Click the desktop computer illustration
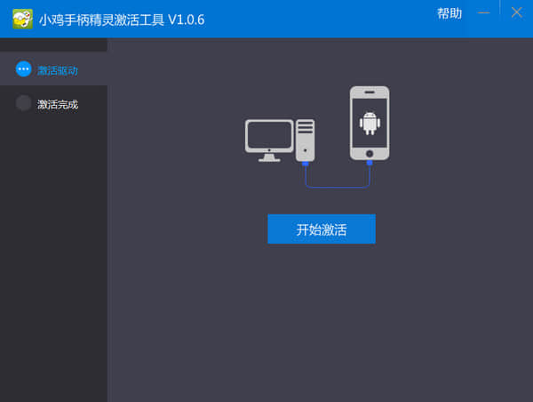Screen dimensions: 533x402 pos(280,141)
